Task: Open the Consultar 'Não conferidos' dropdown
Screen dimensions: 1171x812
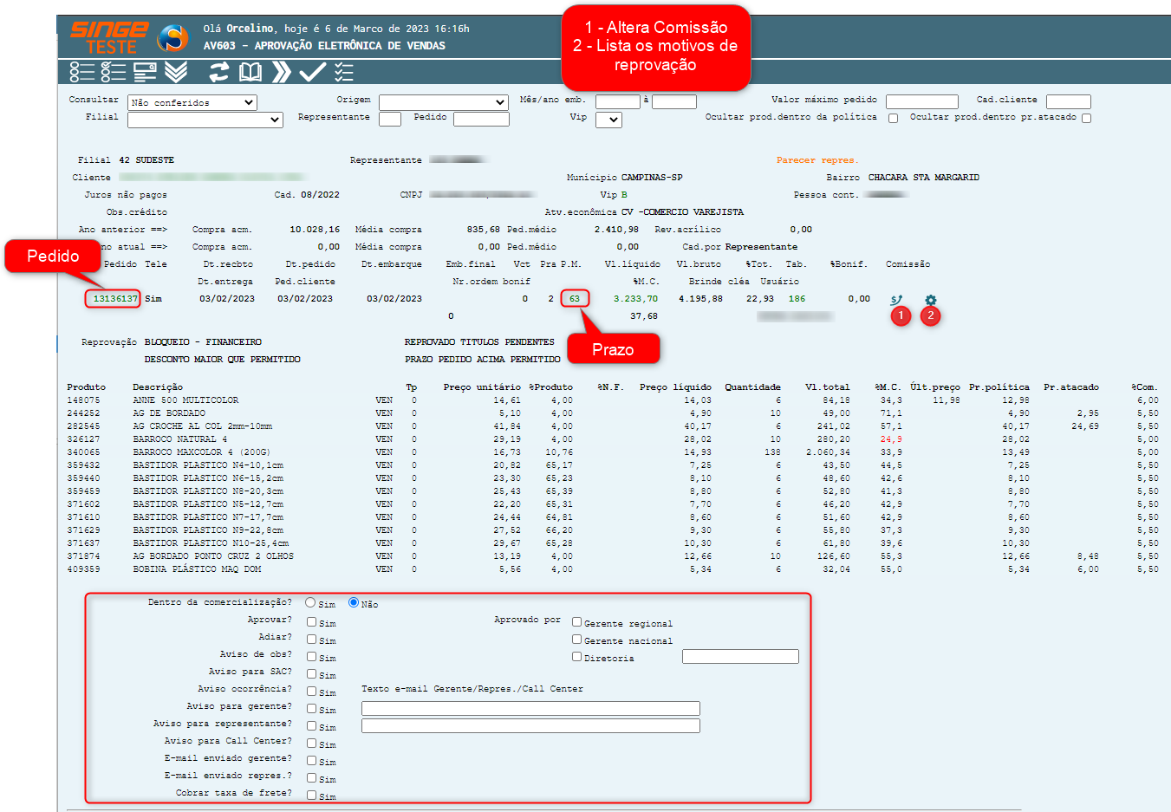Action: click(192, 102)
